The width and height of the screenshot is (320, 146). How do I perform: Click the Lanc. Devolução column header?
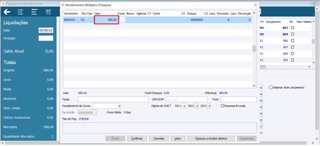pyautogui.click(x=241, y=14)
